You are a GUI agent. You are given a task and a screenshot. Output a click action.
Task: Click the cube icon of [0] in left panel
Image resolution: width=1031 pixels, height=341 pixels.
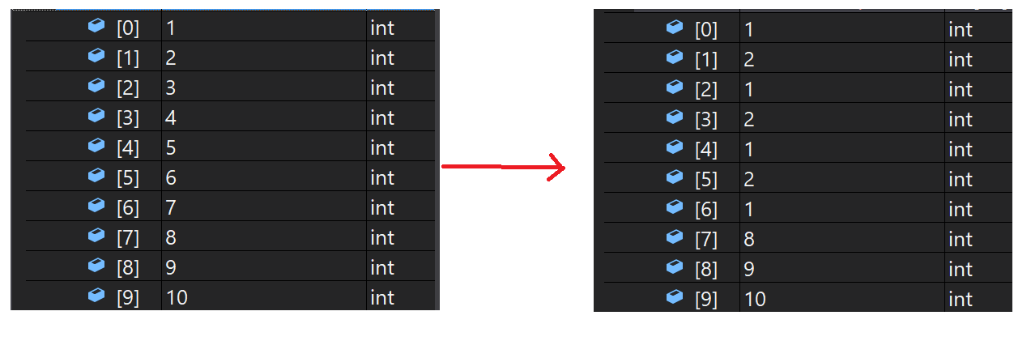96,27
